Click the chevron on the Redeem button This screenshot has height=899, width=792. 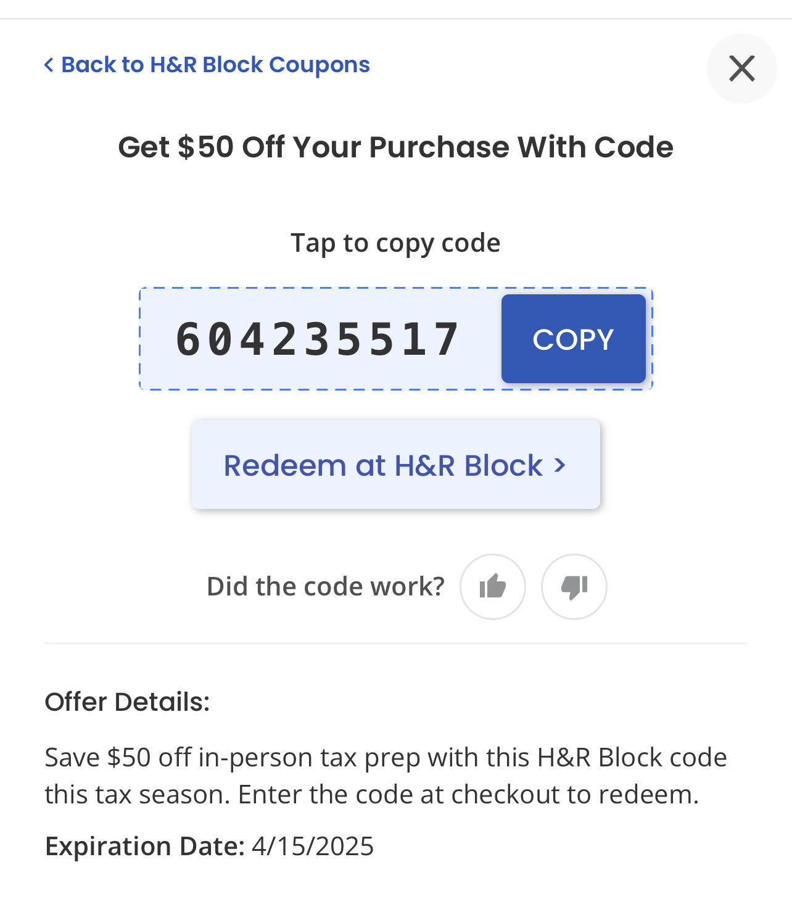560,465
